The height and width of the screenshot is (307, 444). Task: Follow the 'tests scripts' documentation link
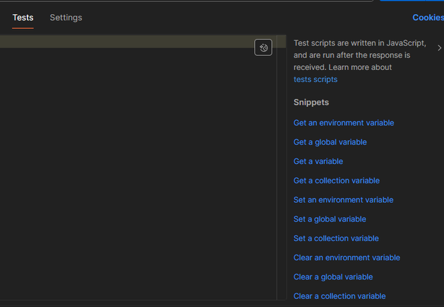[316, 79]
